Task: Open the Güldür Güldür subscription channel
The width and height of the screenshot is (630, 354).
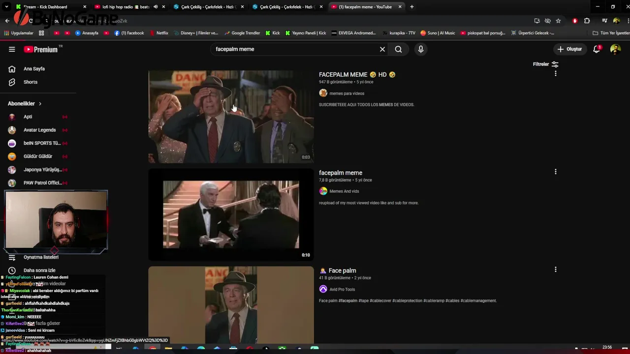Action: 38,156
